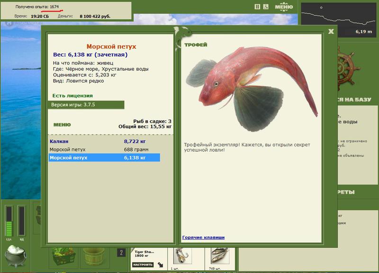Click the ТРОФЕЙ heading

196,45
